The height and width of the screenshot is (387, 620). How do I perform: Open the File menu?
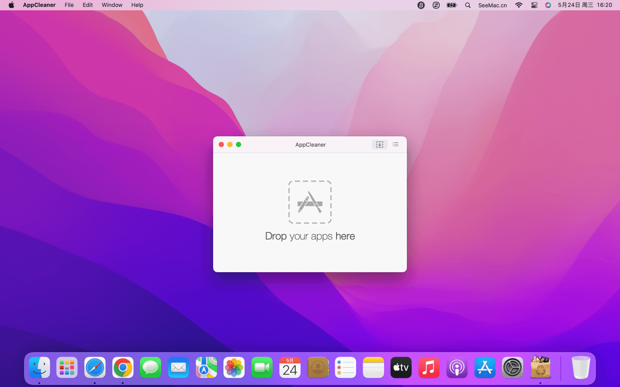click(x=69, y=5)
